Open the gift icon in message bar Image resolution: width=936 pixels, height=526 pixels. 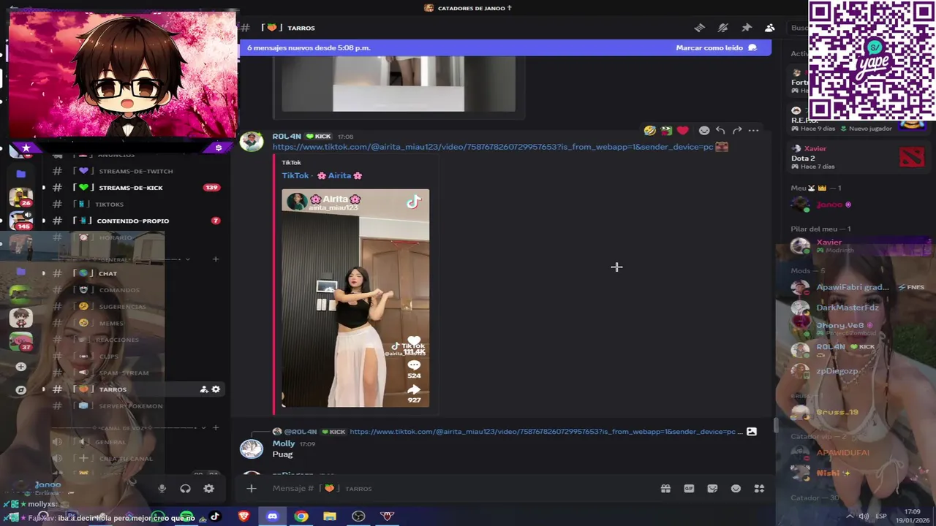(x=665, y=488)
